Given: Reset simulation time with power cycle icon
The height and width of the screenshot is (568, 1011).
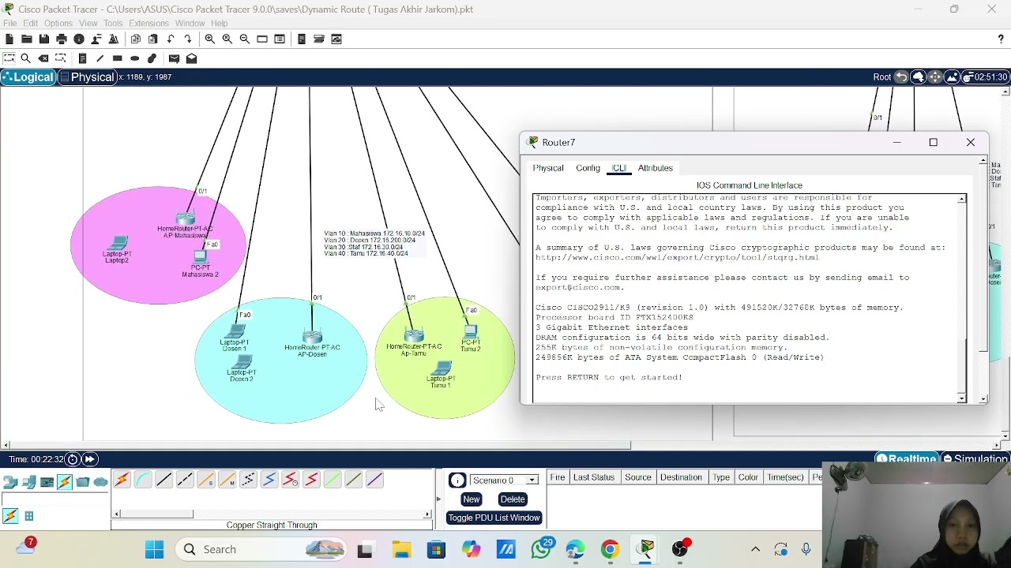Looking at the screenshot, I should pyautogui.click(x=73, y=459).
